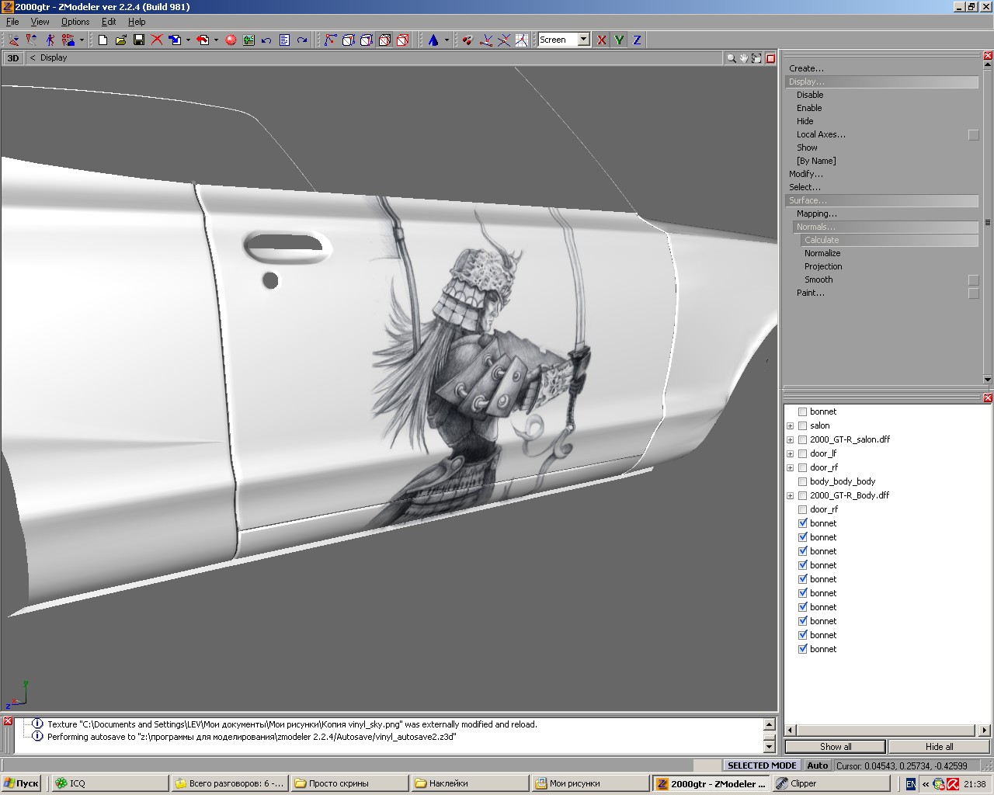Click the green picture icon beside red sphere

click(248, 40)
